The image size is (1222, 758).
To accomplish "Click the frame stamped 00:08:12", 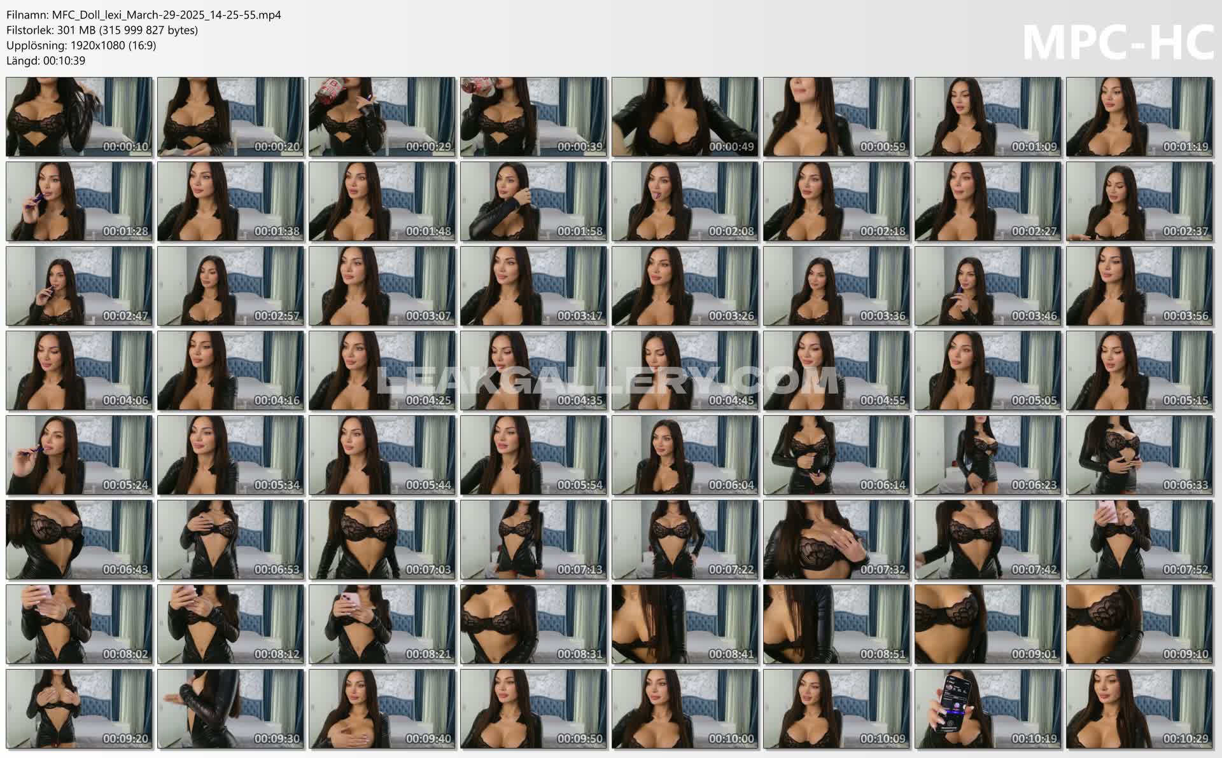I will point(231,624).
